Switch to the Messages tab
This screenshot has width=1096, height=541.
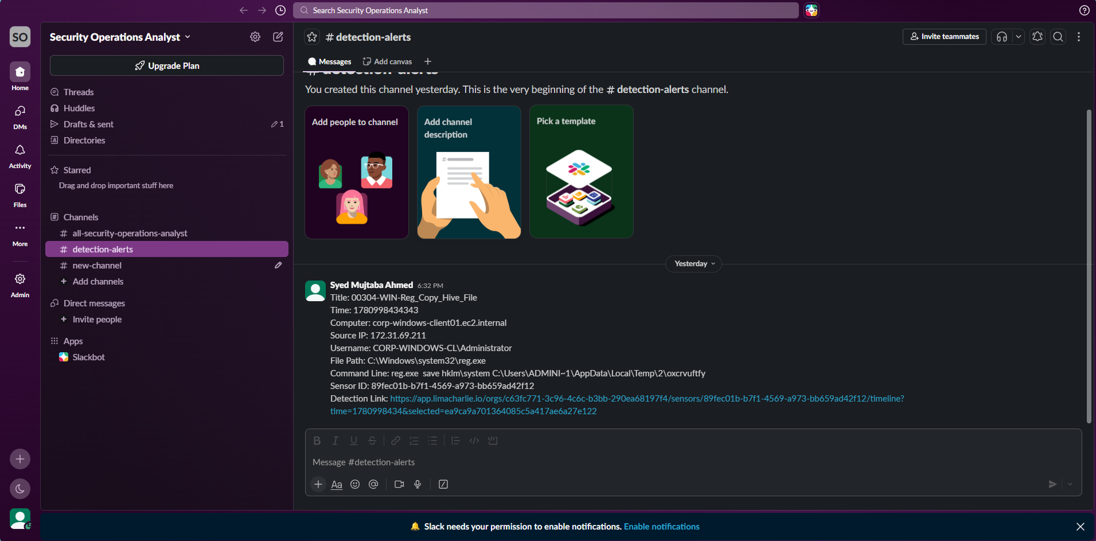coord(330,61)
